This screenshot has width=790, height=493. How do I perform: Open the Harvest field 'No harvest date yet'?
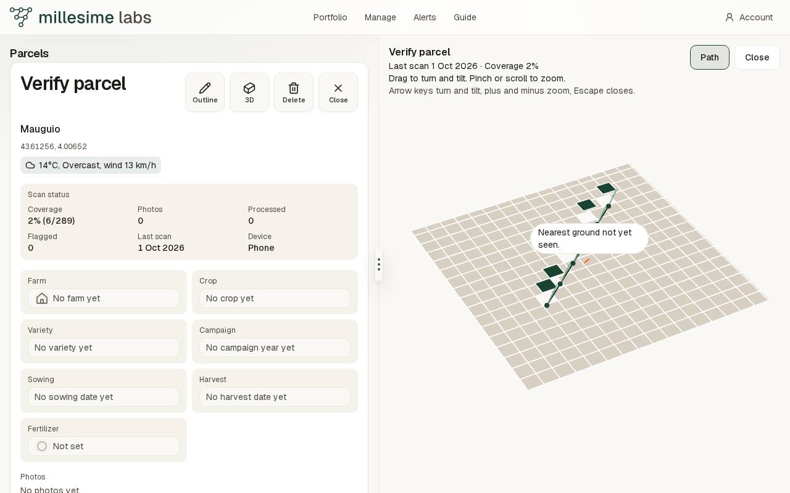[x=275, y=397]
